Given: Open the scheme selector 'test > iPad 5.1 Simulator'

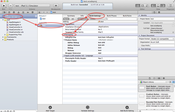Looking at the screenshot, I should 32,6.
